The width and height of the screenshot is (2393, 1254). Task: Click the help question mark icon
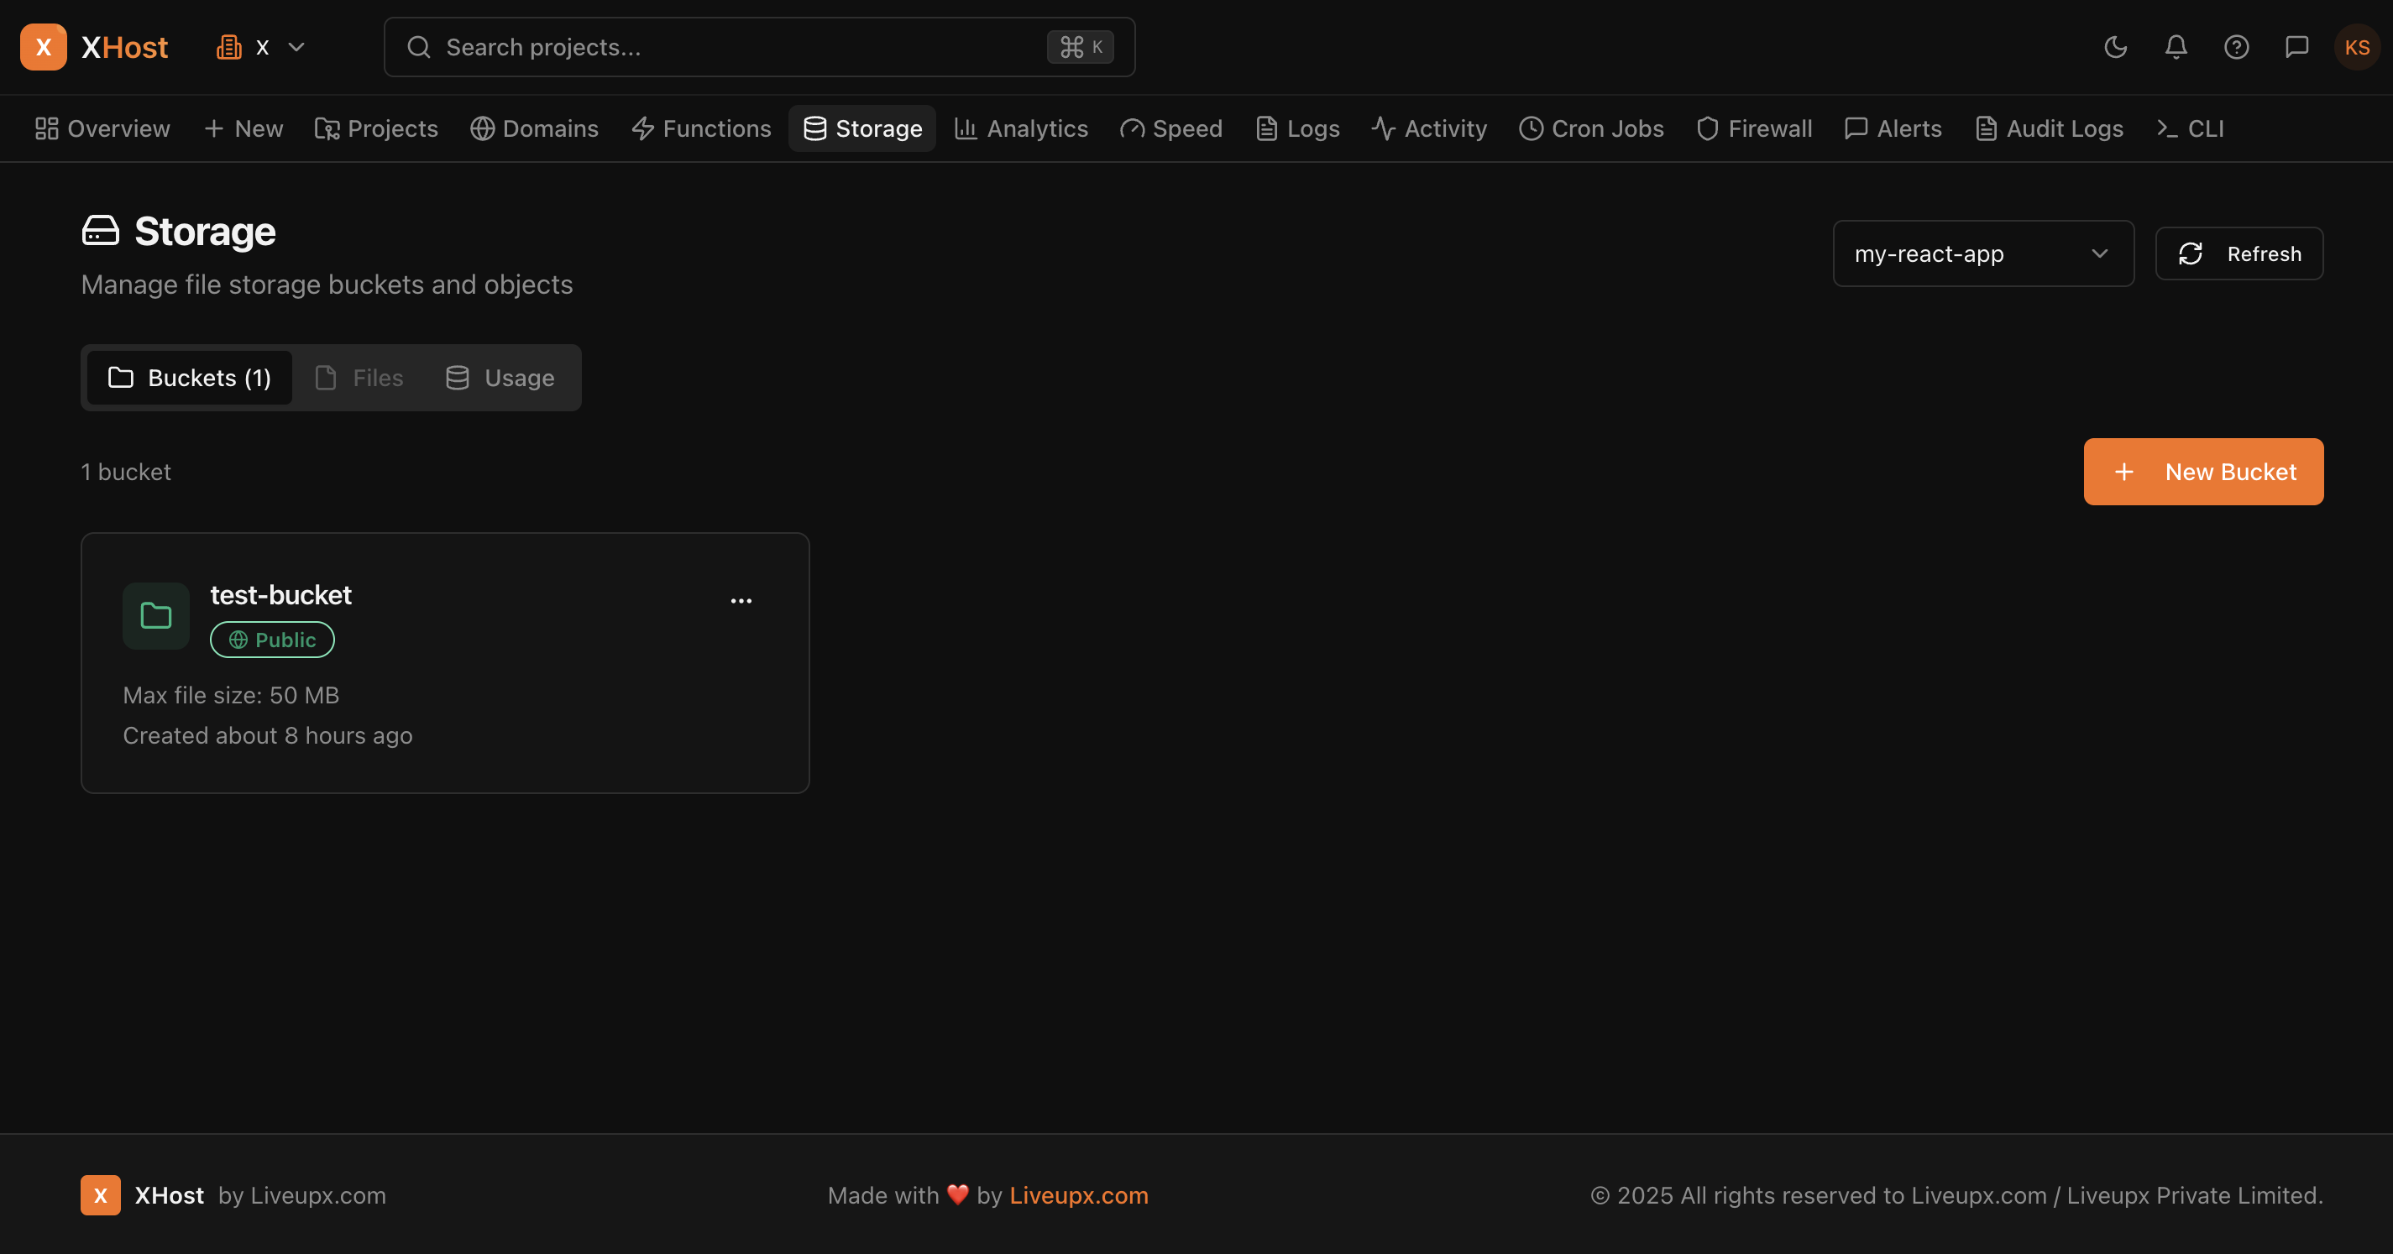point(2236,46)
